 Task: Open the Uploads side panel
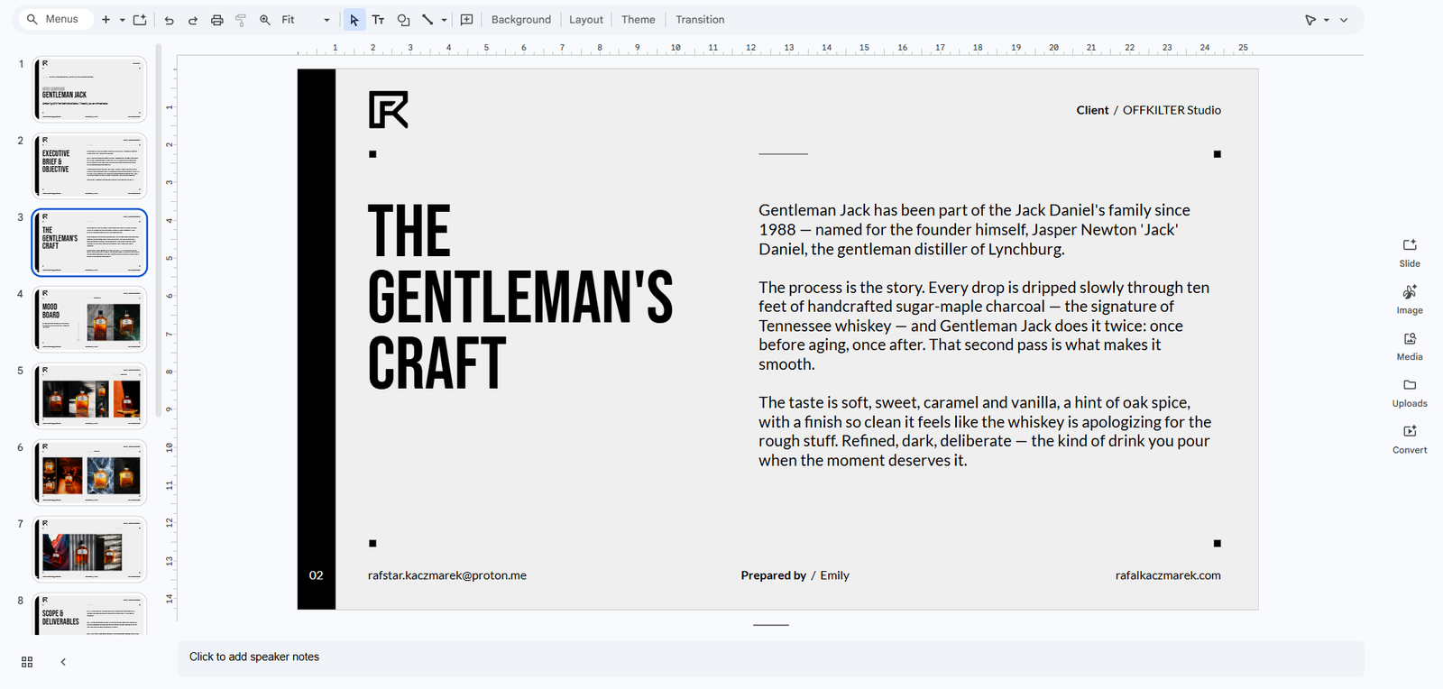coord(1410,392)
